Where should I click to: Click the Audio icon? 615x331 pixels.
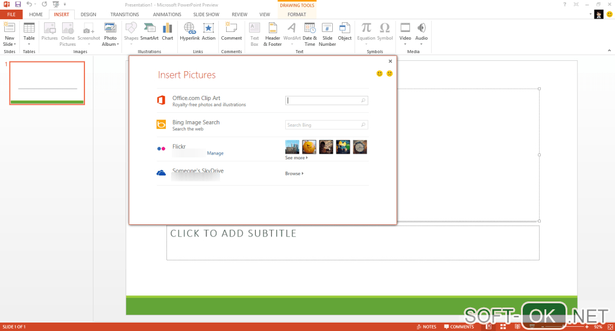[421, 34]
